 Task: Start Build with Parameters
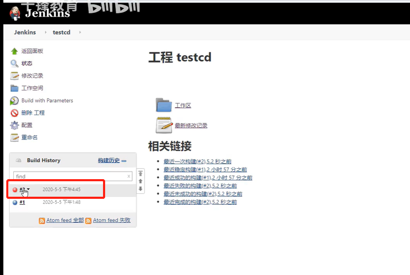(47, 100)
